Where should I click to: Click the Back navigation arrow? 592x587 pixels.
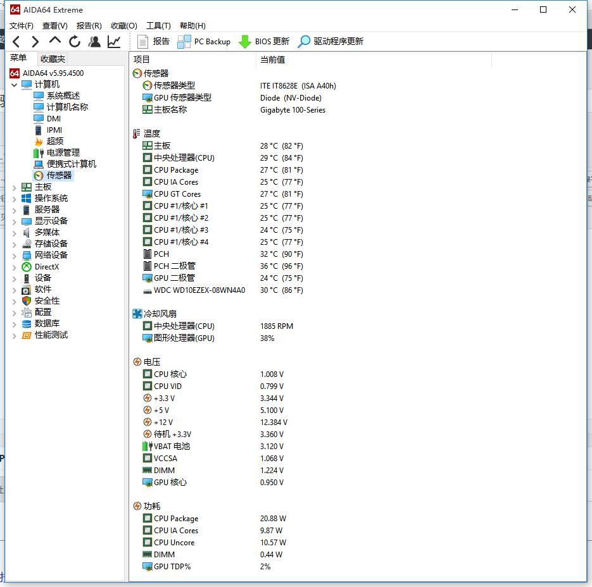pos(16,42)
